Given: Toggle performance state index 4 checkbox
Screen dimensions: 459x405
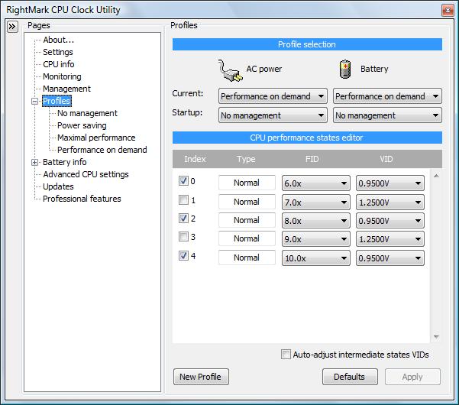Looking at the screenshot, I should pyautogui.click(x=183, y=256).
